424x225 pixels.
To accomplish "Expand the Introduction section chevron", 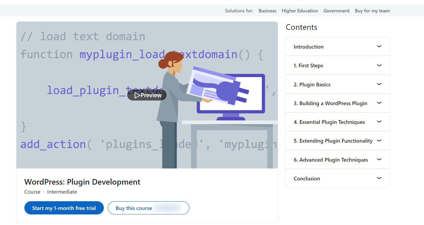I will point(379,46).
